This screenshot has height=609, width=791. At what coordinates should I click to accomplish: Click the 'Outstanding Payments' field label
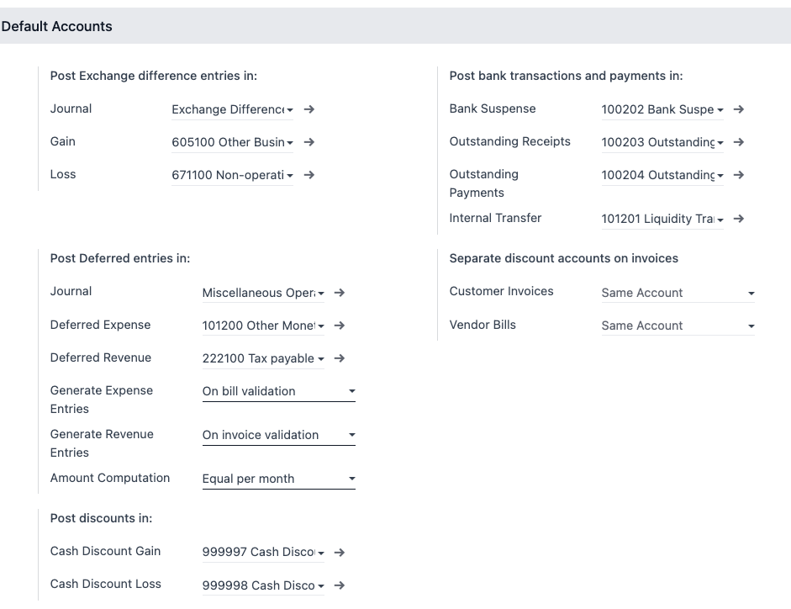pos(484,183)
